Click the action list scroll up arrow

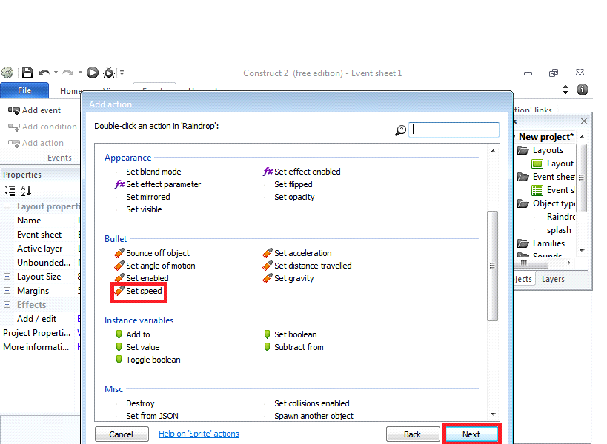click(x=493, y=151)
